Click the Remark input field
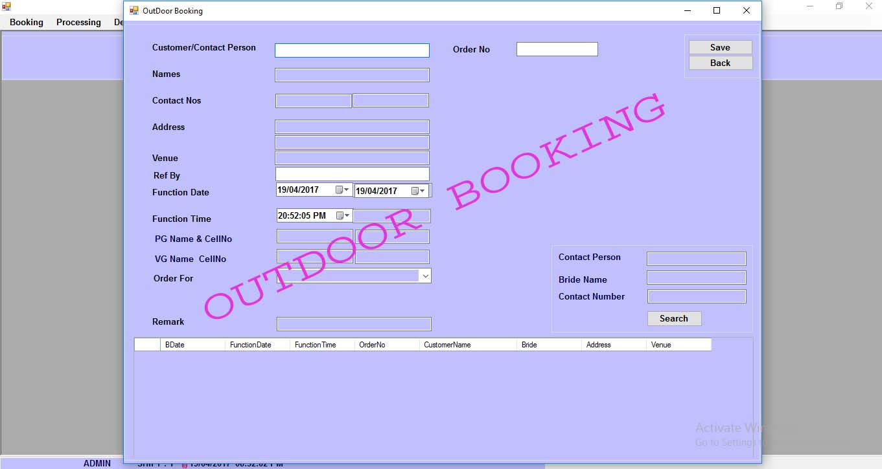Screen dimensions: 882x469 354,324
